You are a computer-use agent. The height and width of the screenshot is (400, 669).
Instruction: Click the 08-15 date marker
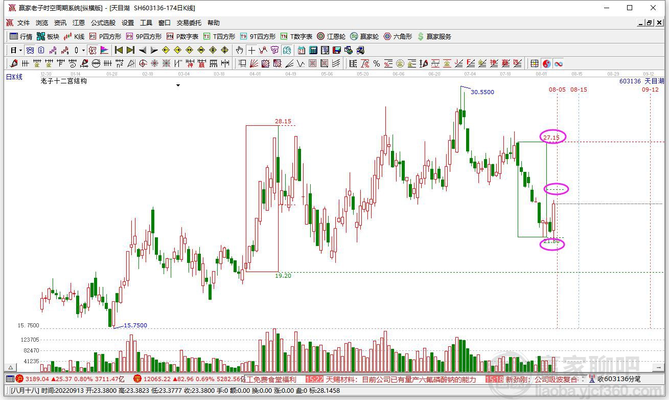pos(579,90)
